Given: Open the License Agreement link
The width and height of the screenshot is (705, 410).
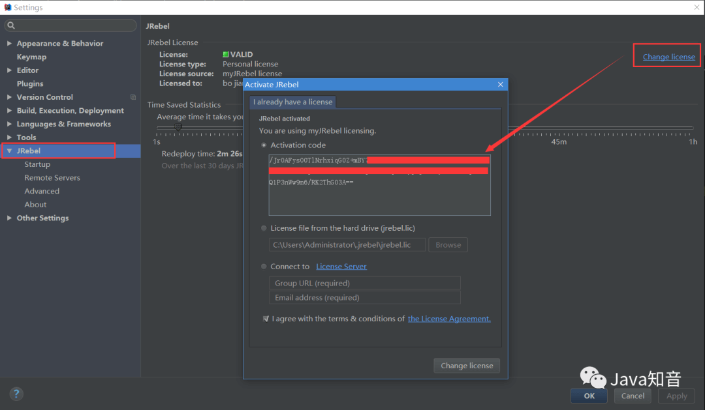Looking at the screenshot, I should pyautogui.click(x=449, y=318).
